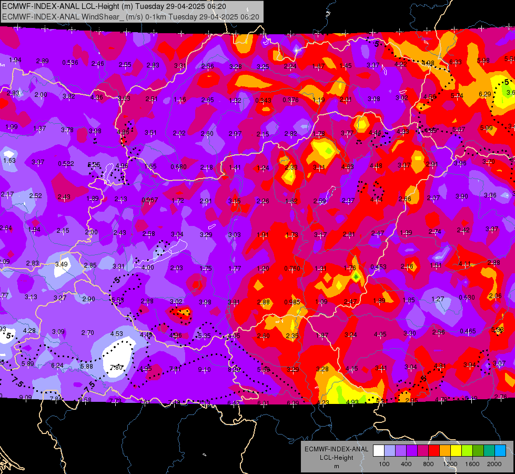This screenshot has width=515, height=474.
Task: Click the wind shear value 6.29
Action: click(x=485, y=94)
